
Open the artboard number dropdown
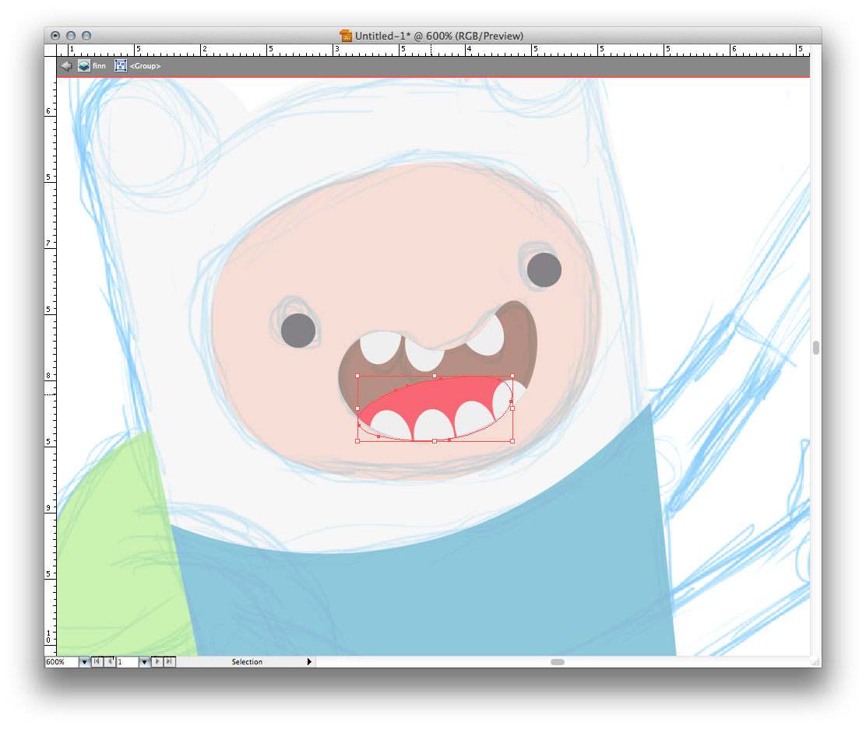pos(144,662)
